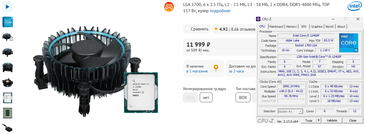The image size is (365, 134).
Task: Click the orange map pin store icon
Action: [x=216, y=68]
